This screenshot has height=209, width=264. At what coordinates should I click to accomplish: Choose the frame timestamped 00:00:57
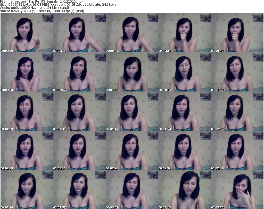[79, 72]
